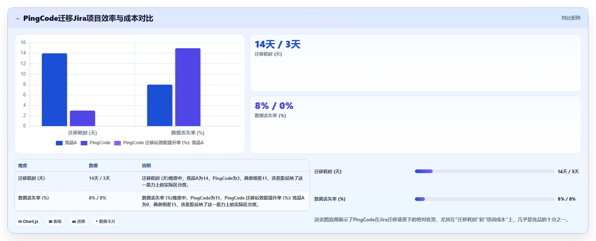Click the 数据丢失率 explanation text in table

pyautogui.click(x=223, y=201)
